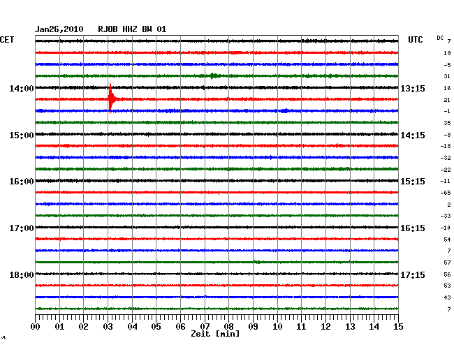Viewport: 454px width, 345px height.
Task: Click the DC value 54
Action: (447, 240)
